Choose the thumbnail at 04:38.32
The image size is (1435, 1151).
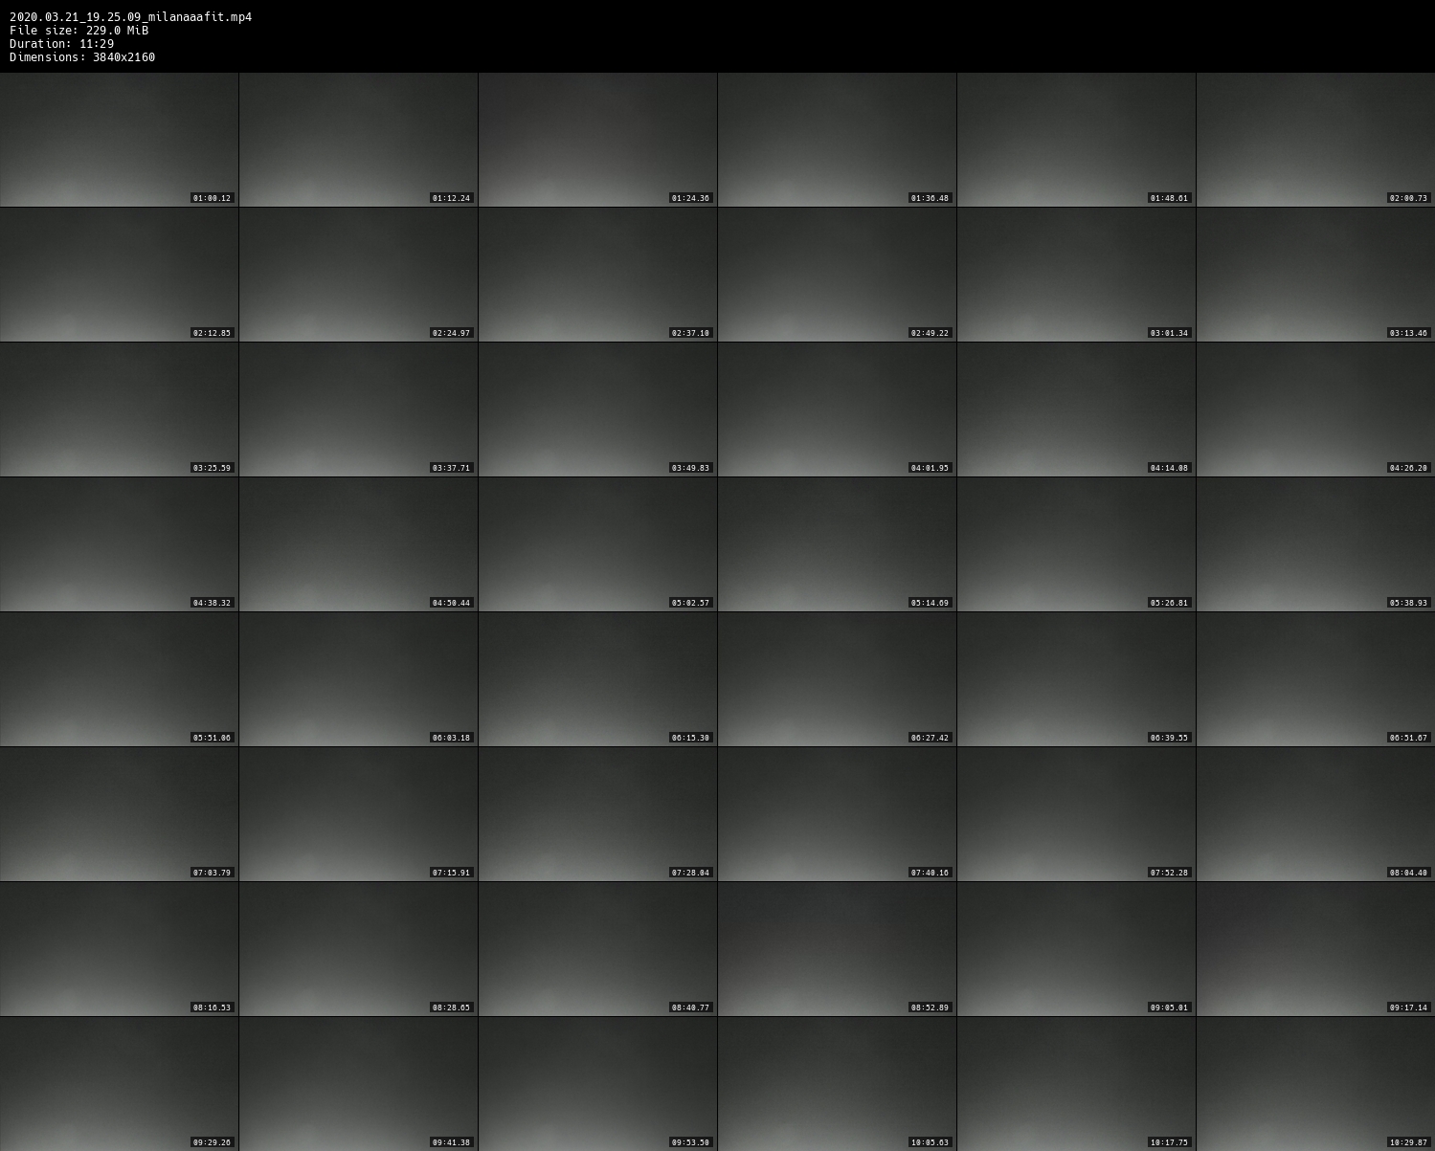click(119, 544)
